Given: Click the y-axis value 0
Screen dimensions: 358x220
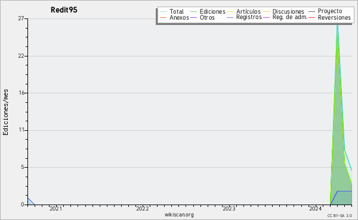Looking at the screenshot, I should pos(23,205).
